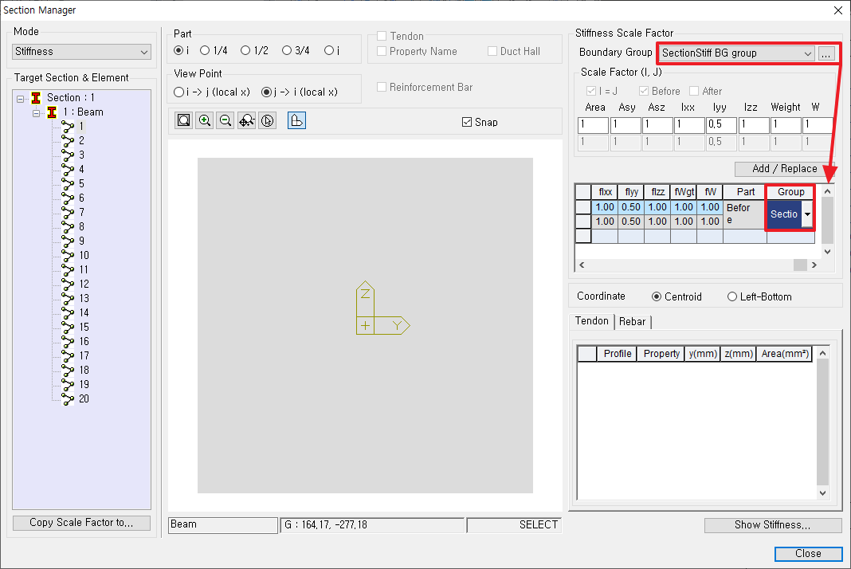
Task: Collapse the 1 : Beam tree node
Action: 36,112
